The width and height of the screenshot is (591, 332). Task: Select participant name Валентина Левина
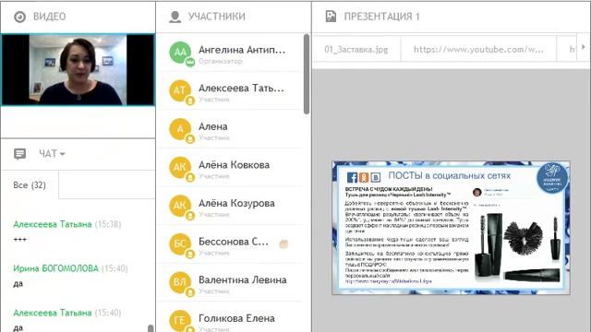[x=242, y=280]
